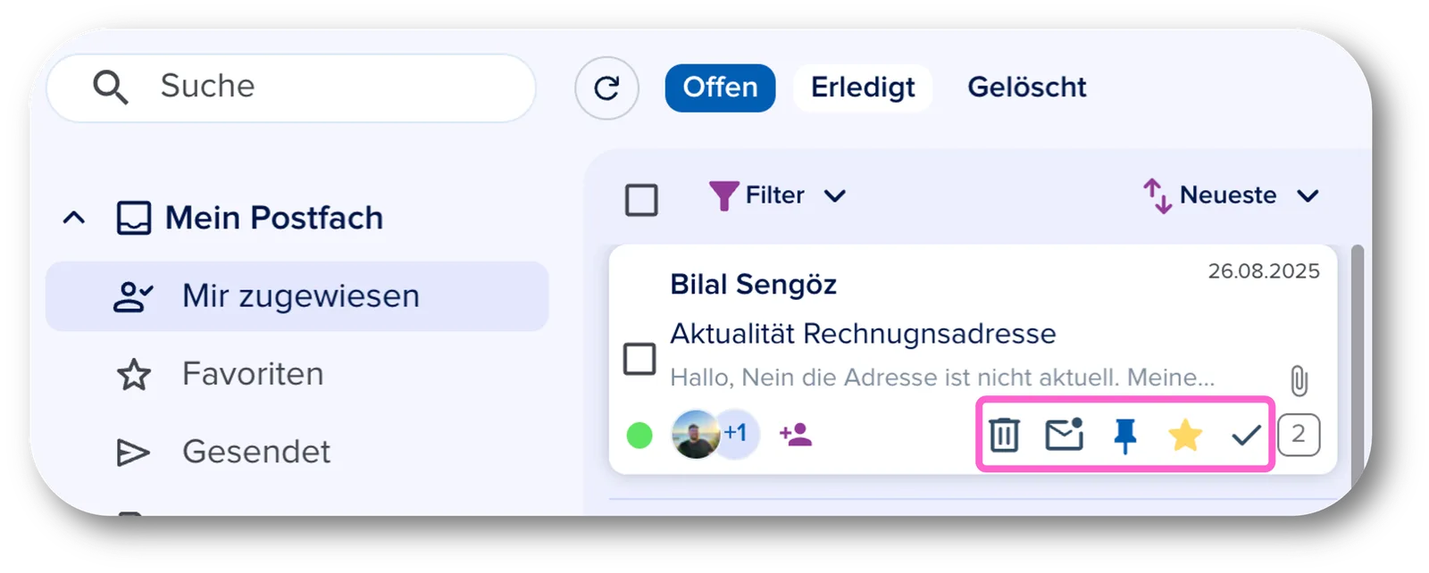The height and width of the screenshot is (573, 1429).
Task: Mark message done with checkmark icon
Action: pos(1246,435)
